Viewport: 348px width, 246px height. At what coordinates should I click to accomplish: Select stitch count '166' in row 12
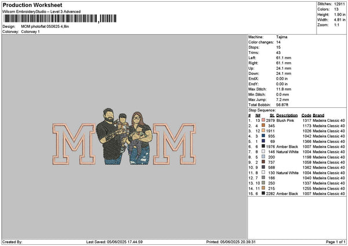click(271, 178)
